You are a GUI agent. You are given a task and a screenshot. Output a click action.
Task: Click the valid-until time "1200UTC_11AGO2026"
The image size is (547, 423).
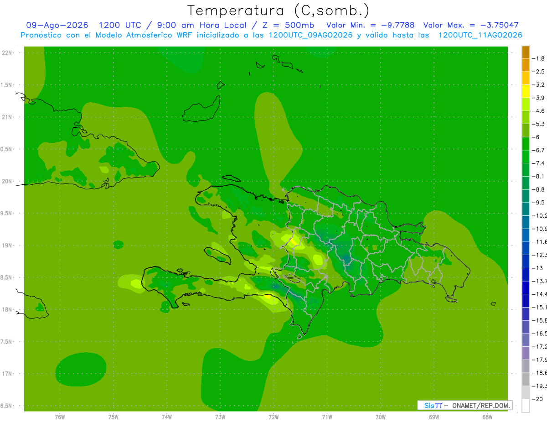pos(480,35)
